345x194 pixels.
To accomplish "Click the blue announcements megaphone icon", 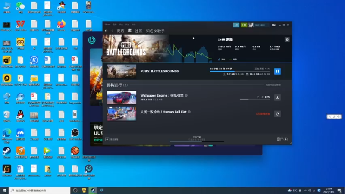I will click(x=236, y=25).
